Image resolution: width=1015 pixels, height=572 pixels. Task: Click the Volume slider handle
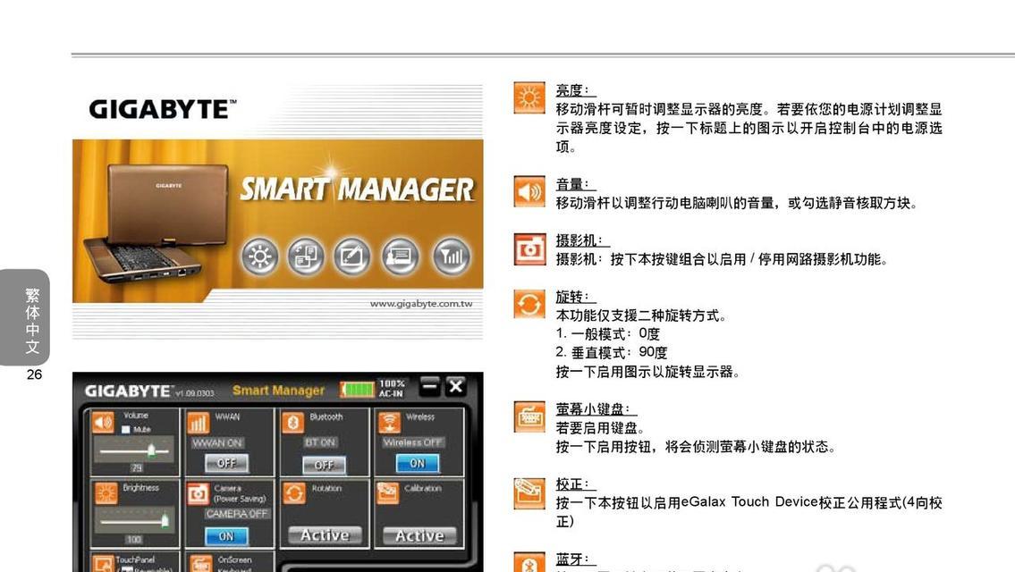point(151,449)
